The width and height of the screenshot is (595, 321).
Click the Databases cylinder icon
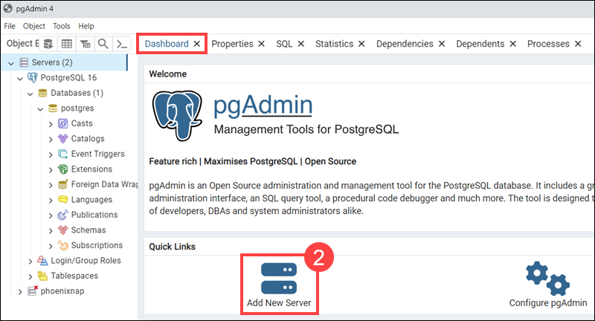(43, 93)
